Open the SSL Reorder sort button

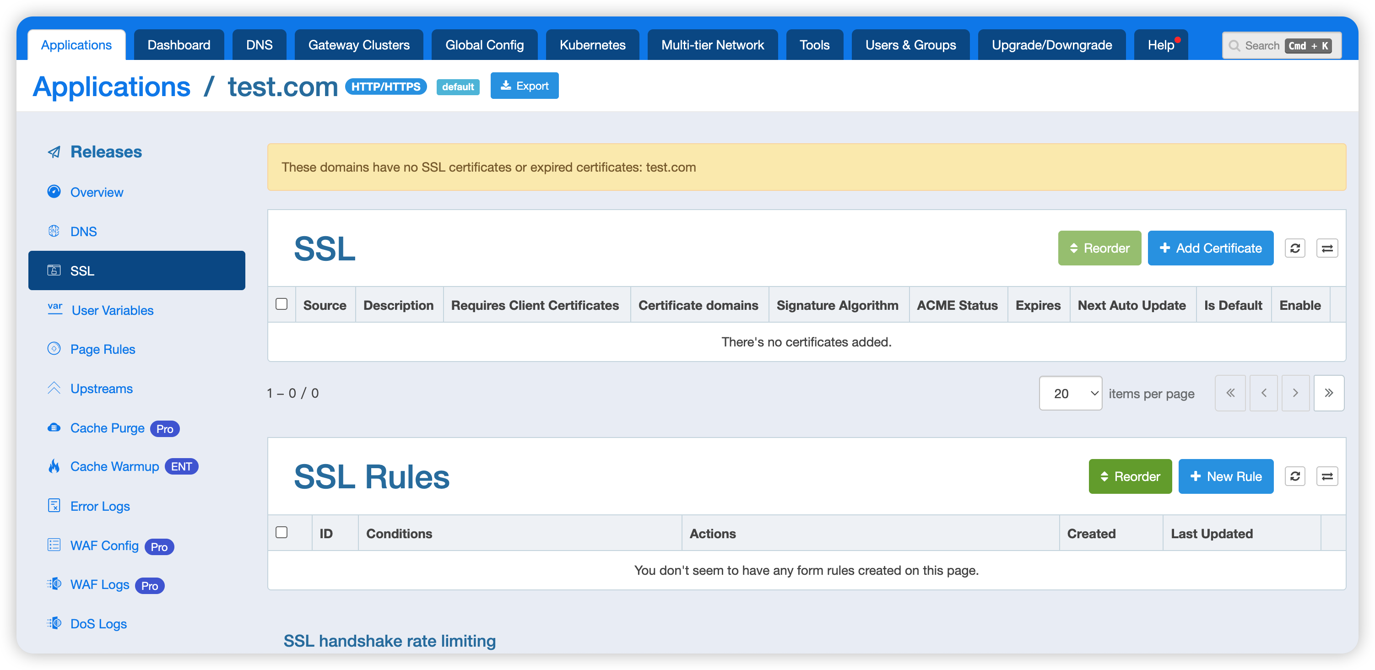click(1099, 248)
